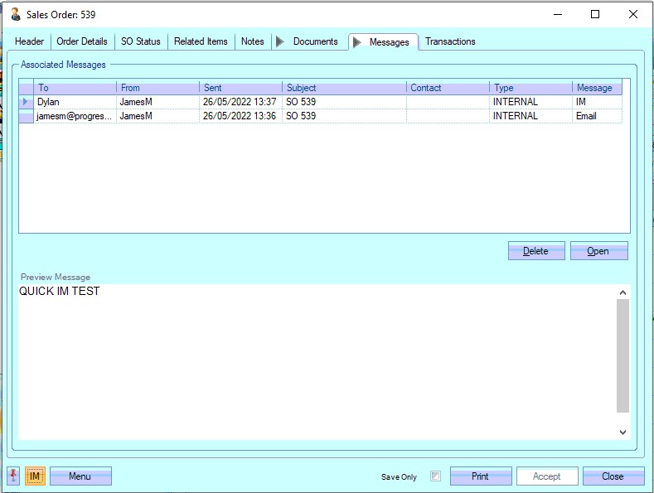Switch to the Order Details tab
Screen dimensions: 654x493
(x=82, y=41)
